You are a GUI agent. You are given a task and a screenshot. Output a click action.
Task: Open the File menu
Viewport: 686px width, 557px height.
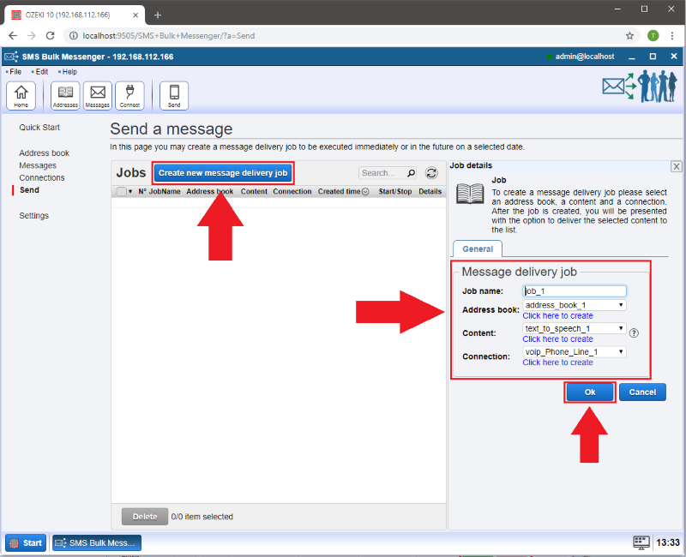pyautogui.click(x=15, y=72)
